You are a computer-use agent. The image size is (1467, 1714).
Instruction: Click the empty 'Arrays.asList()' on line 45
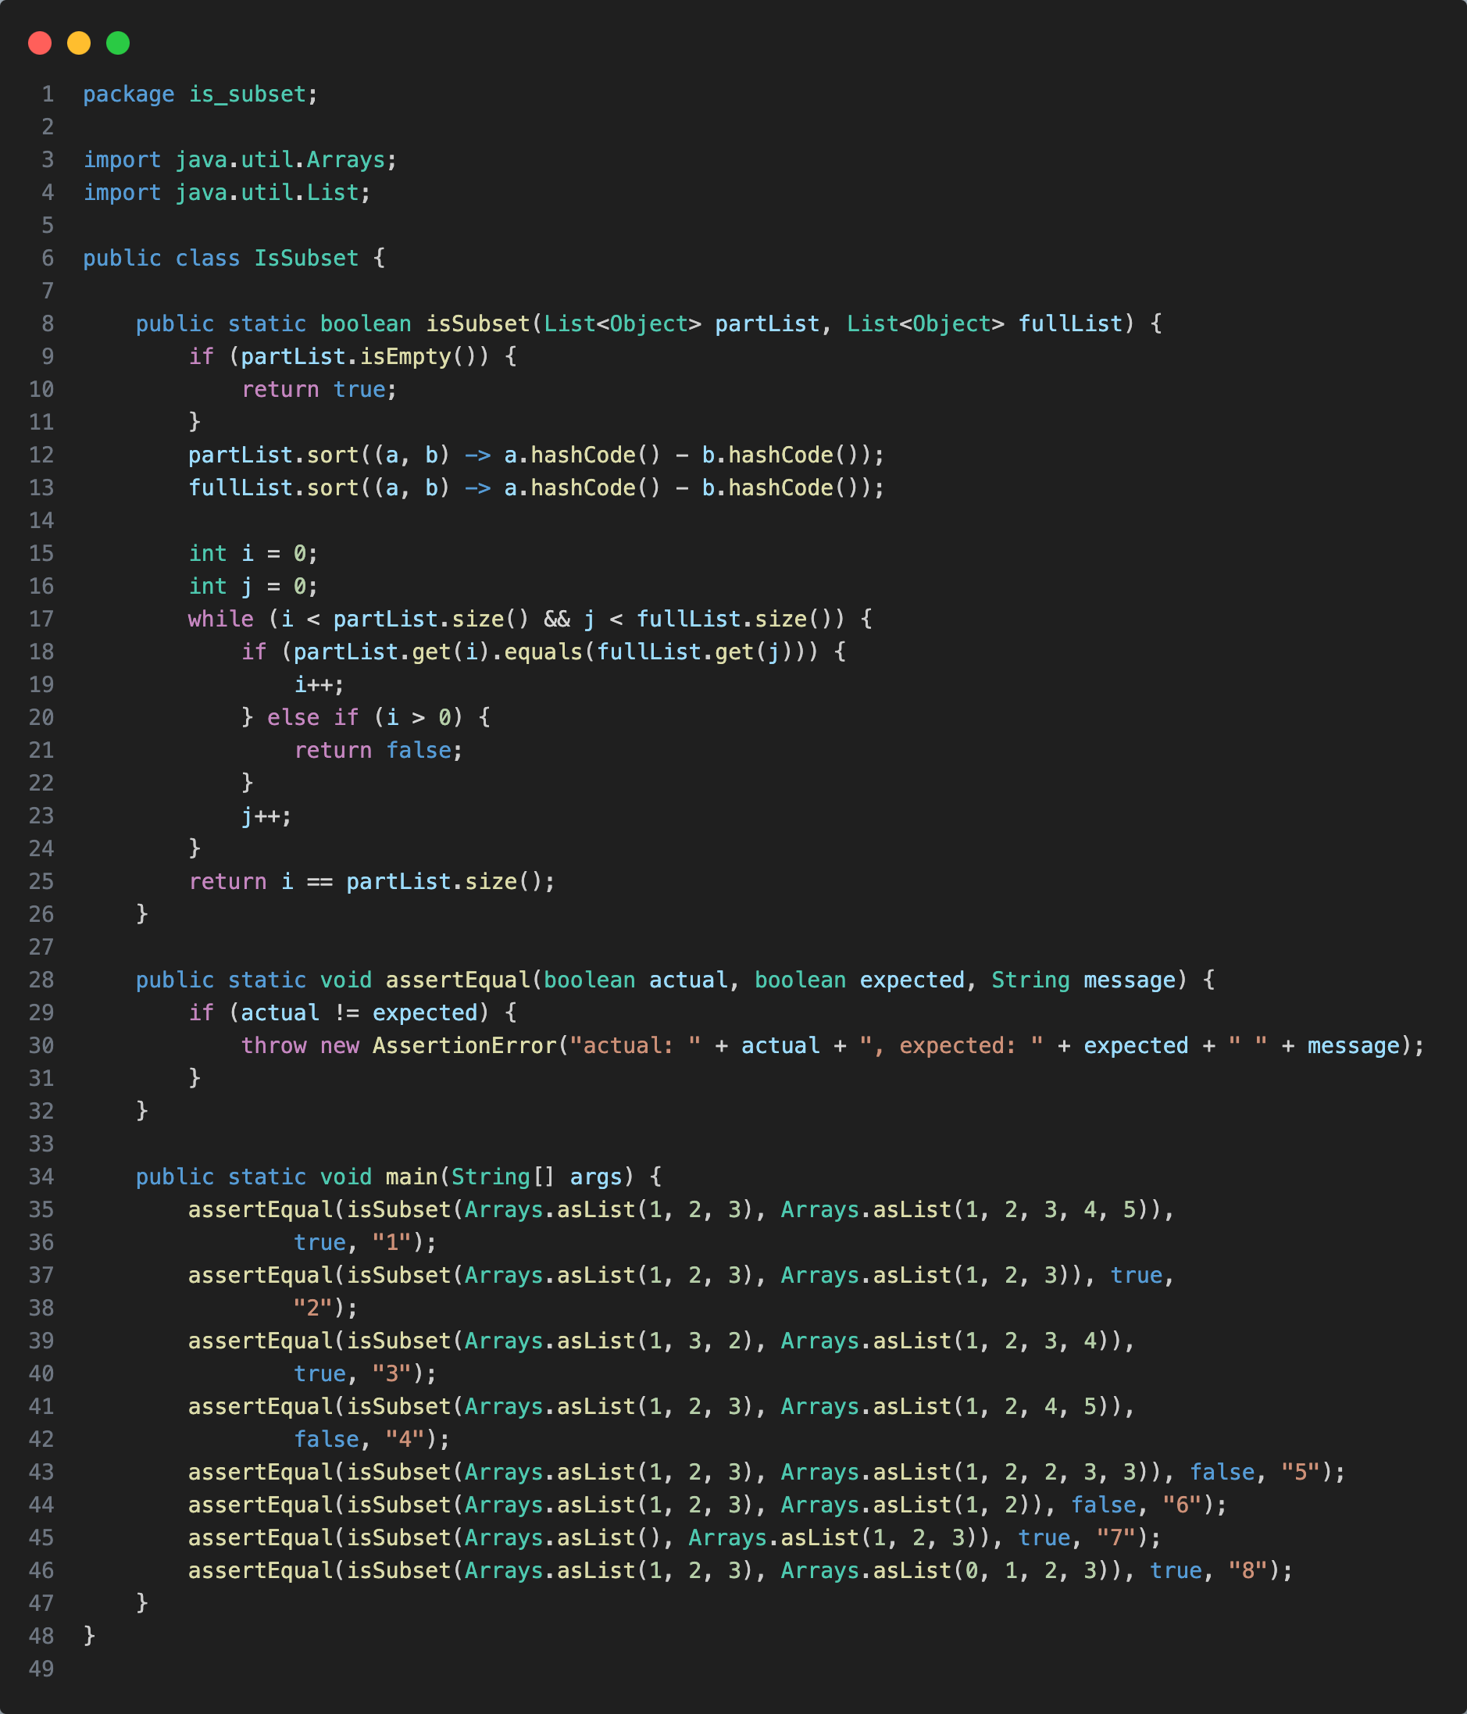(569, 1537)
